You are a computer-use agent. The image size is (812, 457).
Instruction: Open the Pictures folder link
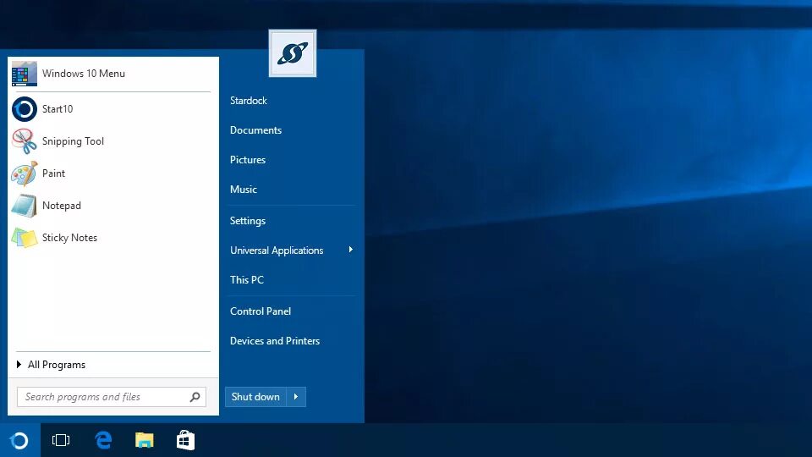click(x=248, y=160)
